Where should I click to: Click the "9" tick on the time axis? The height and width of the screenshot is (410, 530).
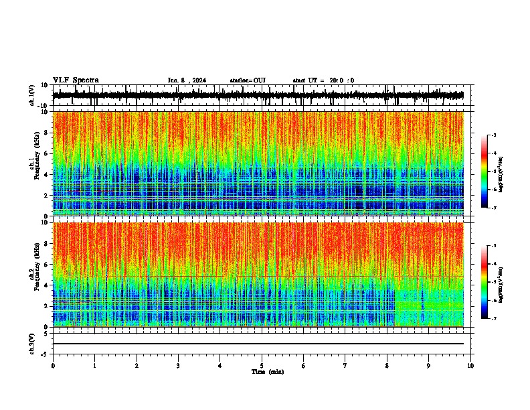pyautogui.click(x=428, y=366)
